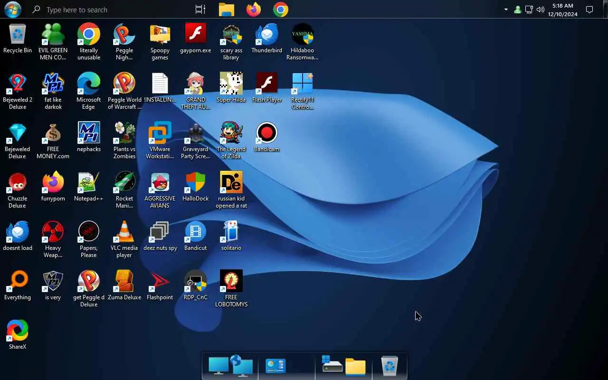Open the network status tray icon
Screen dimensions: 608x380
(529, 9)
